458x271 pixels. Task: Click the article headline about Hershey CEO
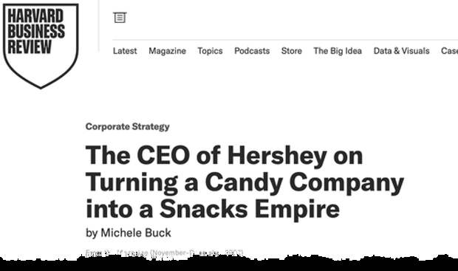pyautogui.click(x=245, y=182)
